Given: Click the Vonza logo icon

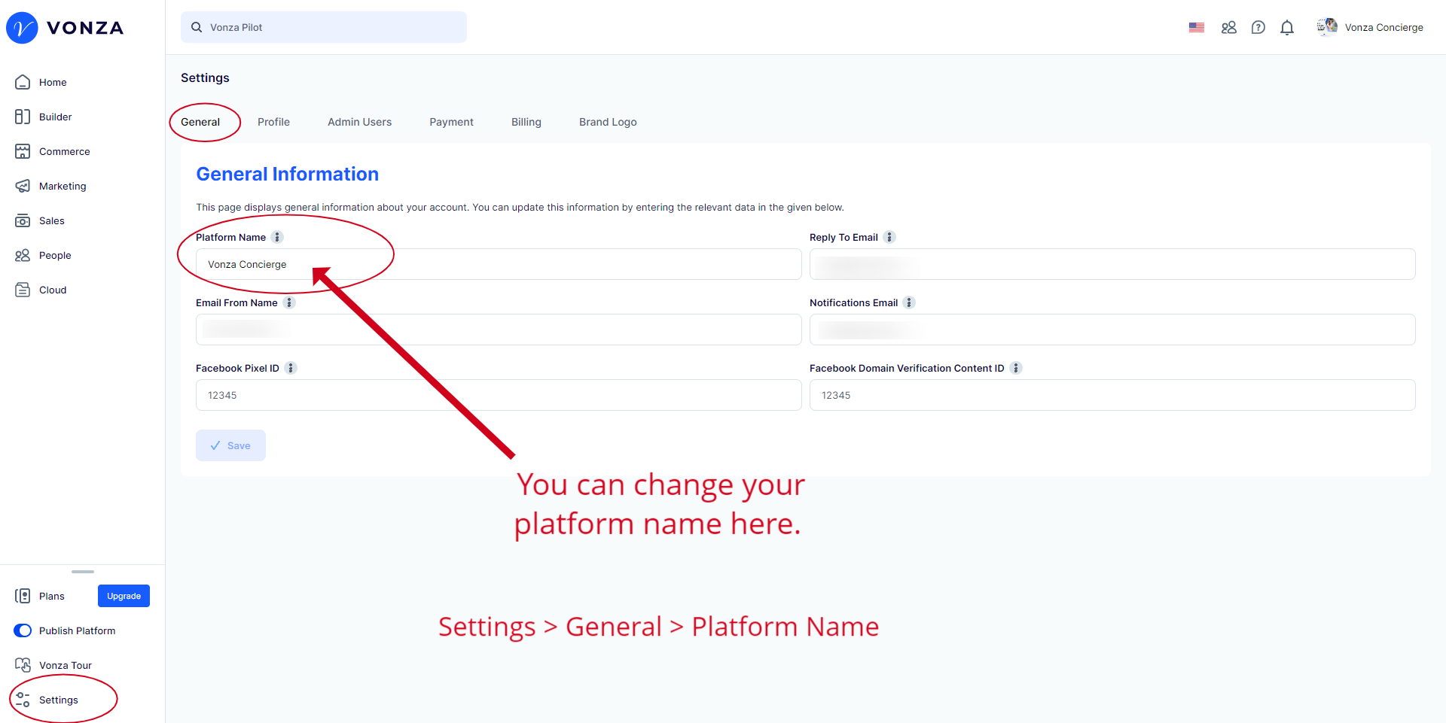Looking at the screenshot, I should point(22,28).
